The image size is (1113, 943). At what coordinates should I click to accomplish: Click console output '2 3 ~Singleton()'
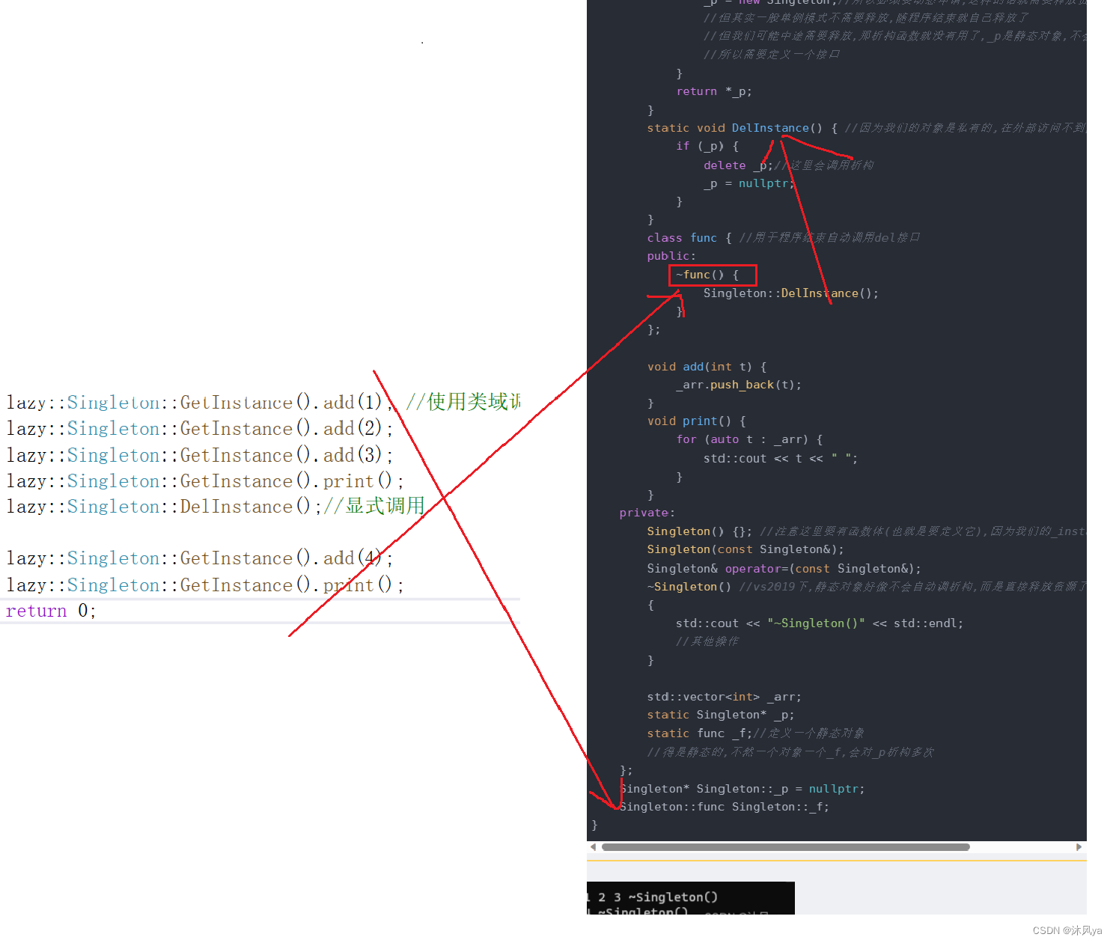coord(658,897)
